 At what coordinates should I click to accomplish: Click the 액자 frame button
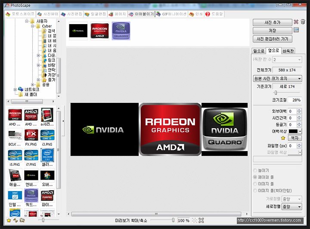(294, 138)
